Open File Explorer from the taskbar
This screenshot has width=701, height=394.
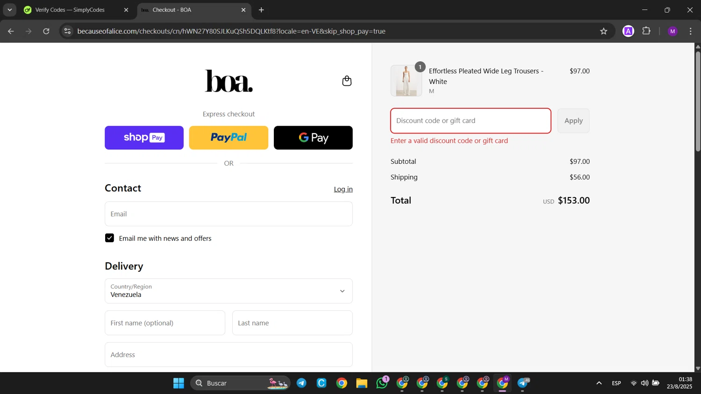coord(362,383)
